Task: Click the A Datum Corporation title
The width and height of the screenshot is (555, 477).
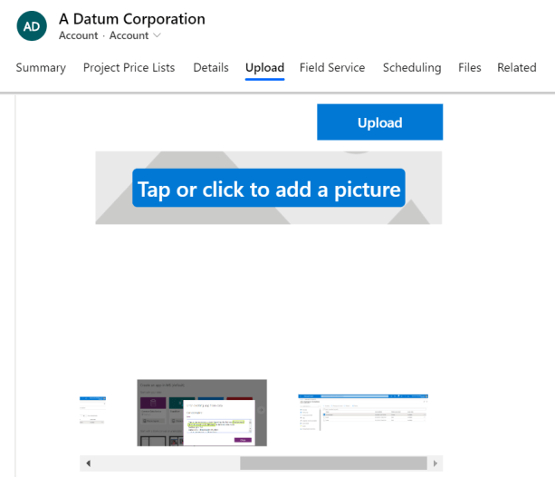Action: (132, 19)
